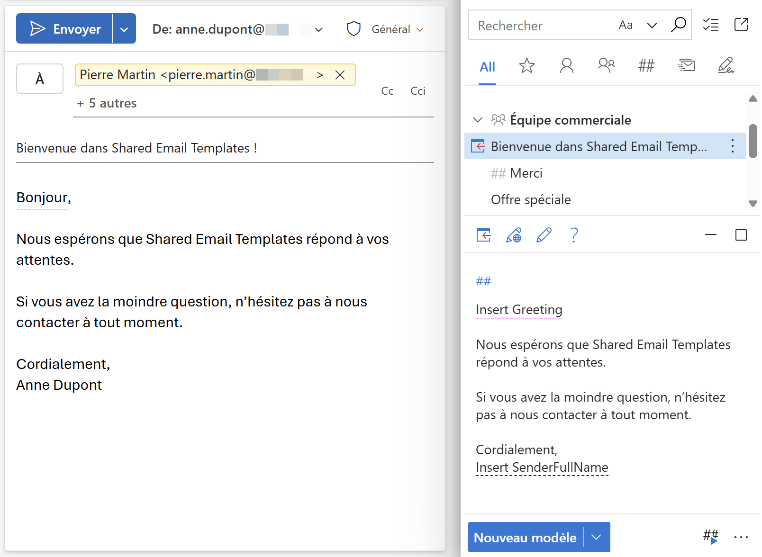Expand Pierre Martin recipient chip arrow
The height and width of the screenshot is (557, 762).
click(x=320, y=75)
